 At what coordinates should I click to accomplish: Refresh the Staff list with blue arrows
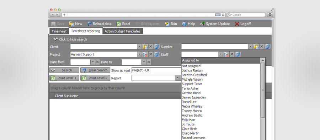coord(238,54)
